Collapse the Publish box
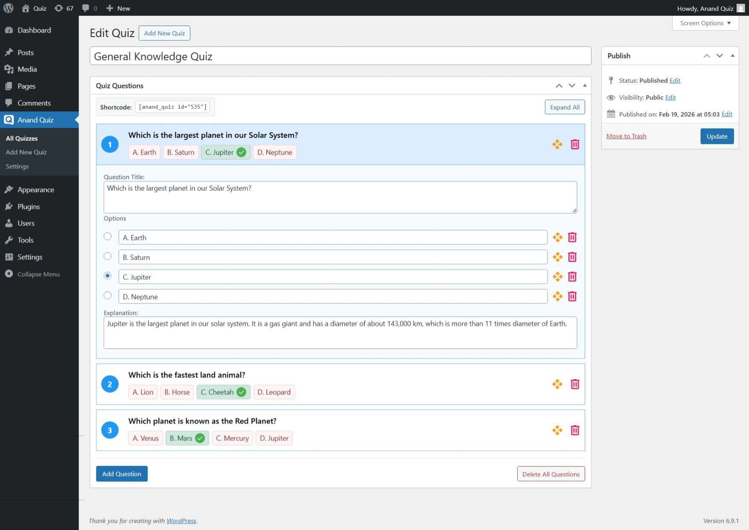This screenshot has height=530, width=749. coord(732,55)
